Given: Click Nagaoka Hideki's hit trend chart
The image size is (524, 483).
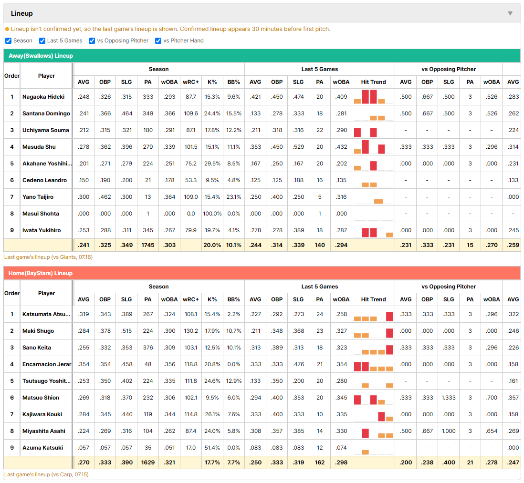Looking at the screenshot, I should (373, 97).
